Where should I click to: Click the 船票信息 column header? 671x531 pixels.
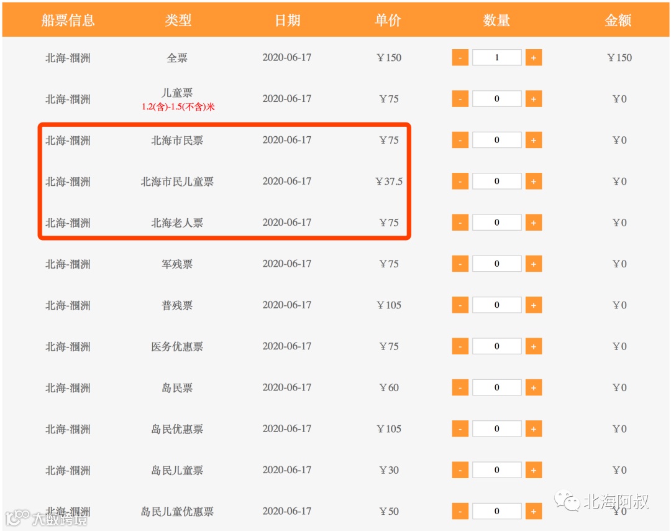[68, 20]
